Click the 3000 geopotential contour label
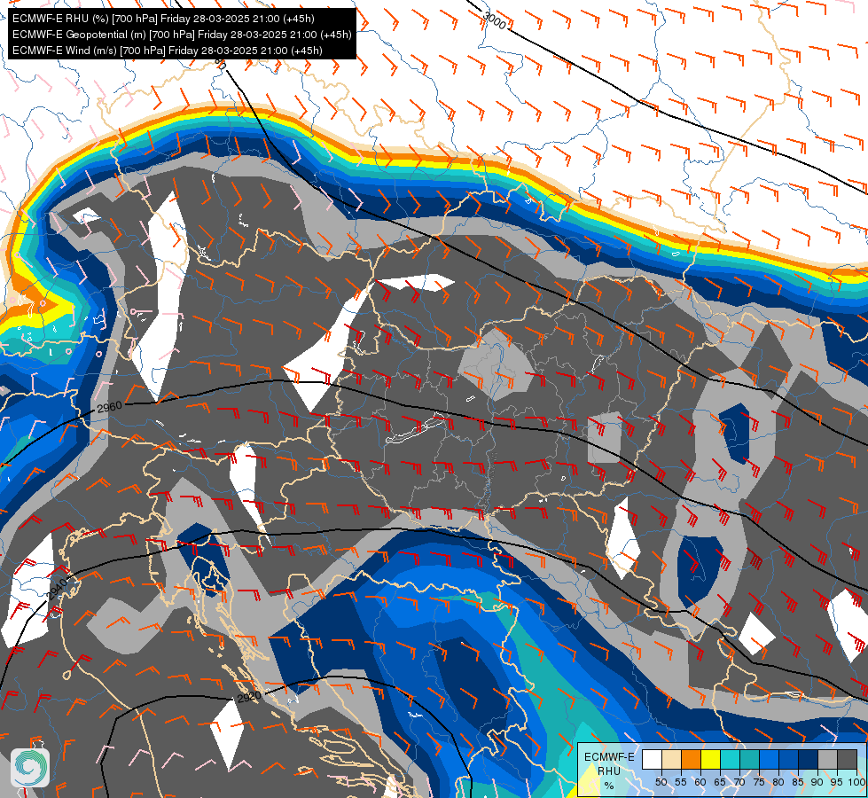 coord(495,20)
